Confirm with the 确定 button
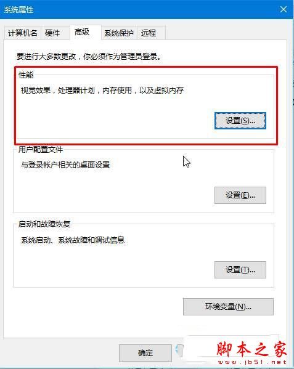The height and width of the screenshot is (369, 294). (x=145, y=353)
